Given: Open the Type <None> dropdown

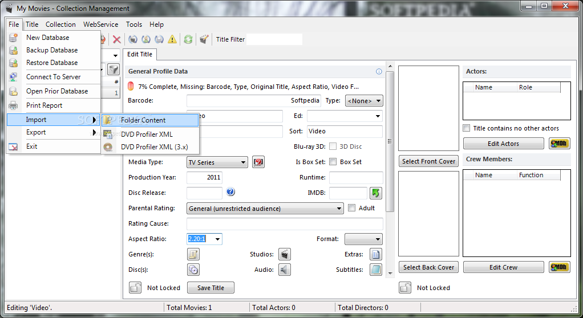Looking at the screenshot, I should [x=364, y=101].
